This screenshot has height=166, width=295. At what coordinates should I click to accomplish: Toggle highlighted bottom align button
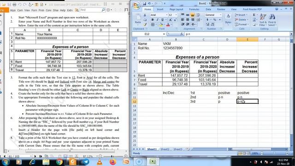(x=193, y=15)
